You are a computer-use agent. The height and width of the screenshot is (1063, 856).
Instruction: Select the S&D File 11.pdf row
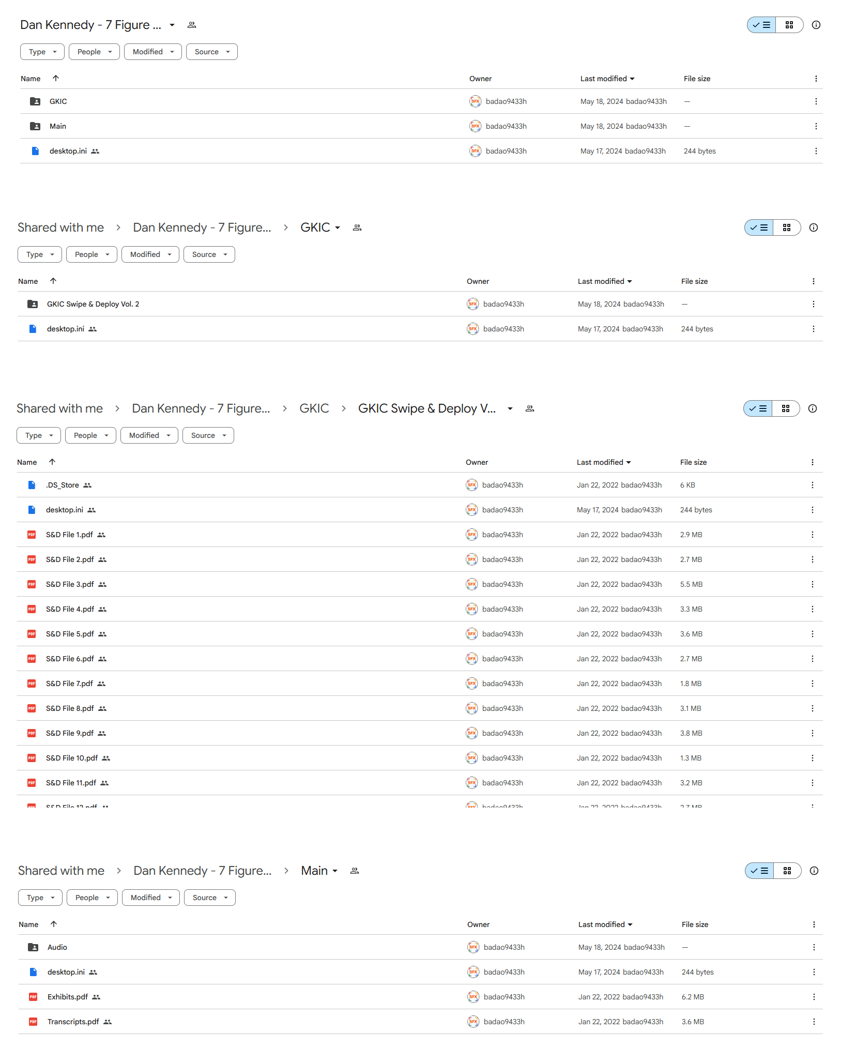tap(420, 783)
